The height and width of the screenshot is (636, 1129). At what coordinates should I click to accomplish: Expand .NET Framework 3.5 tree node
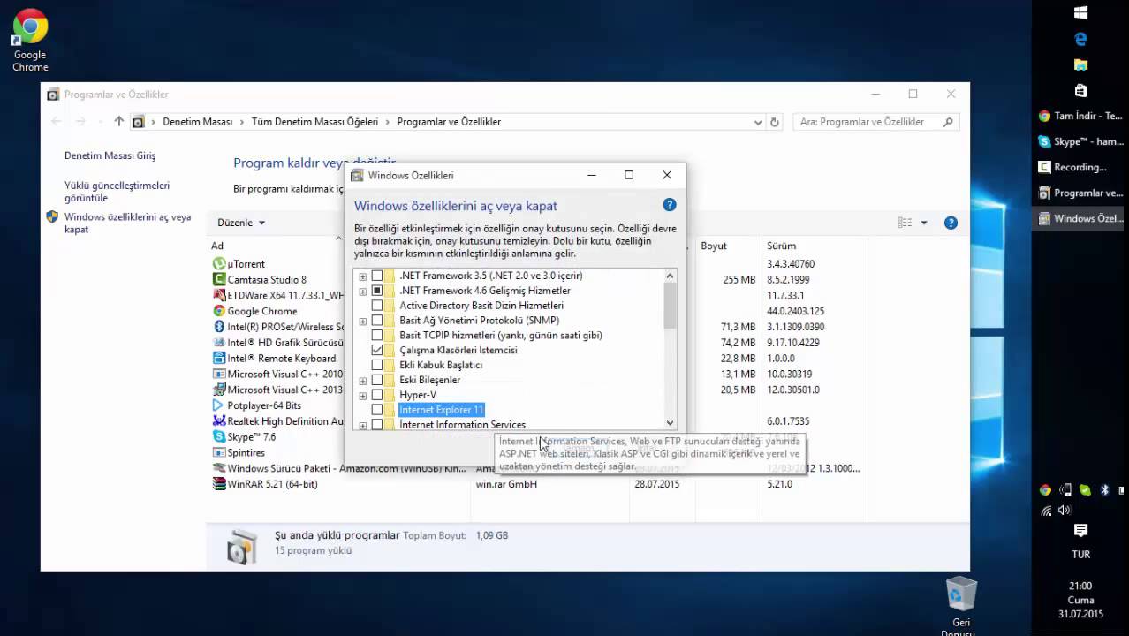362,276
